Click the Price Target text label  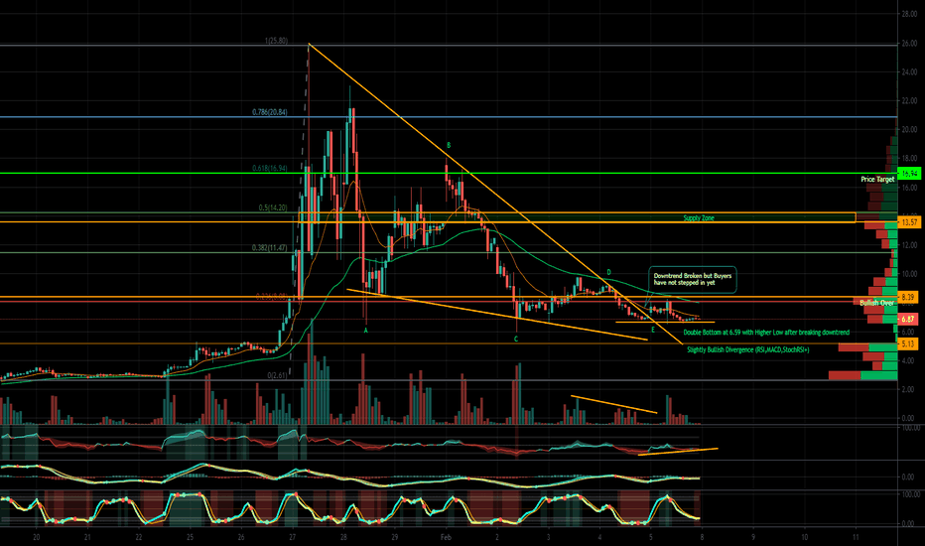tap(877, 180)
